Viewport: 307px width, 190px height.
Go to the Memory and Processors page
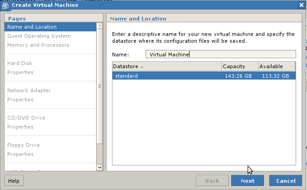point(38,45)
